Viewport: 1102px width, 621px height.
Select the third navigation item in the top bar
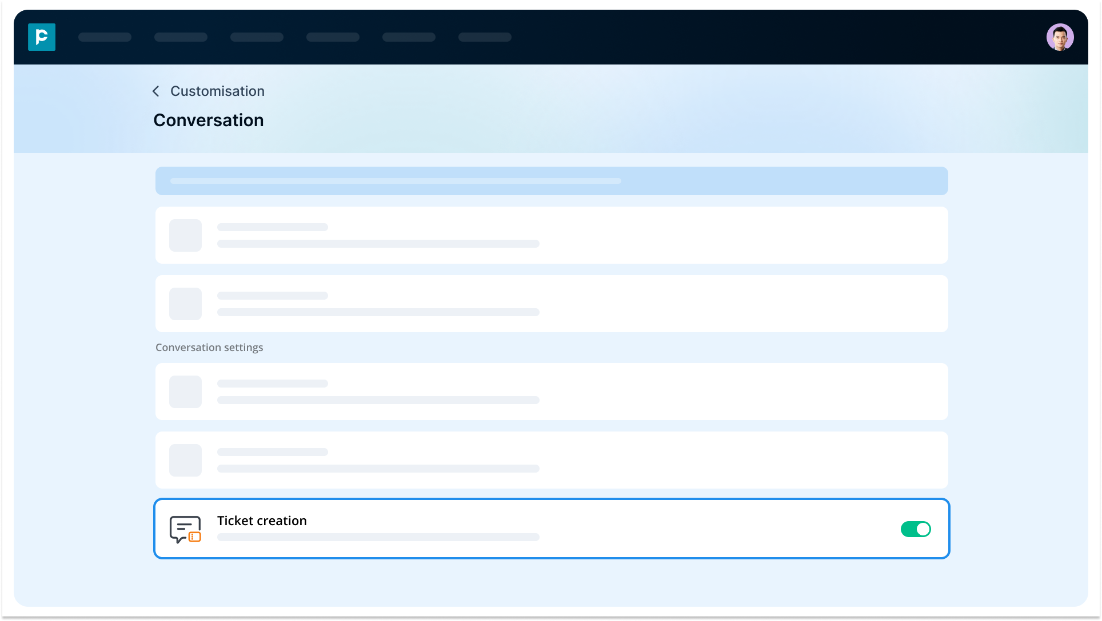(x=257, y=37)
